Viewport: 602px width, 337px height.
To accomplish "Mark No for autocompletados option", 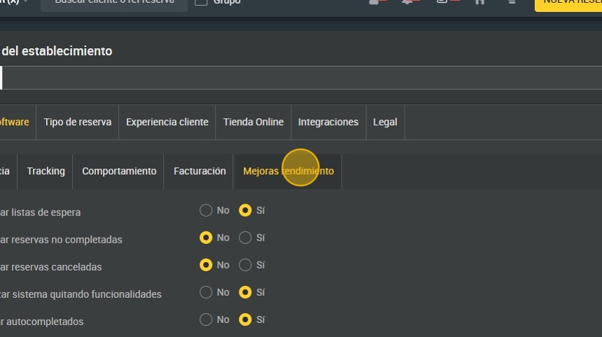I will pyautogui.click(x=206, y=320).
